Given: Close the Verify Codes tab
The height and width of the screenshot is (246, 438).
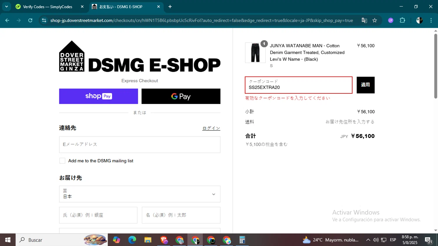Looking at the screenshot, I should pos(82,7).
